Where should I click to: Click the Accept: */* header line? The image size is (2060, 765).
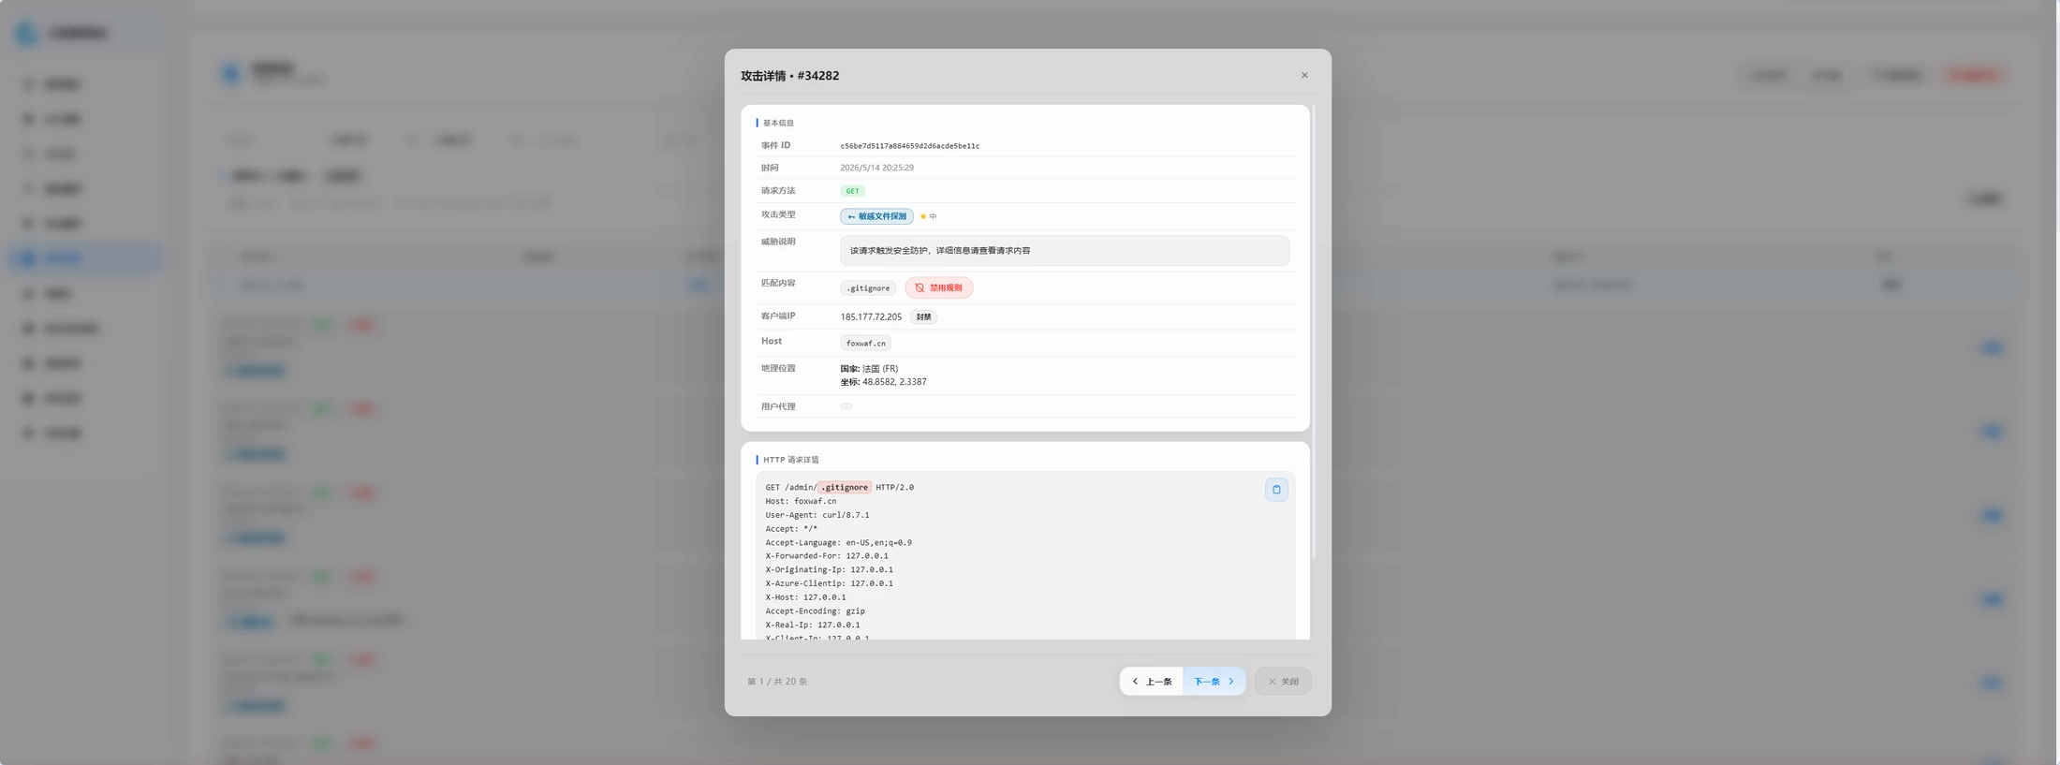pos(791,529)
